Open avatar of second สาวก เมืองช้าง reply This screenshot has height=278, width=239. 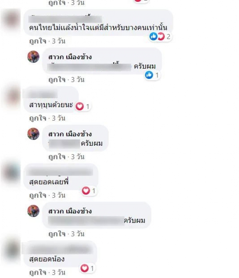(x=33, y=134)
